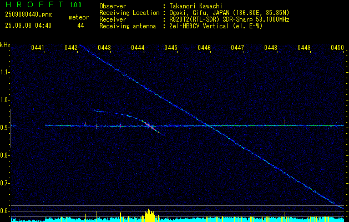Click the 0443 time marker

pos(104,48)
